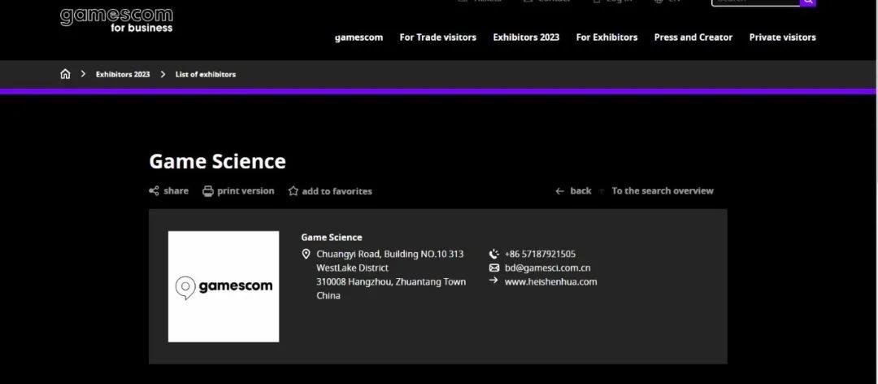The height and width of the screenshot is (384, 878).
Task: Click the 310008 Hangzhou, Zhuantang Town line
Action: click(391, 282)
